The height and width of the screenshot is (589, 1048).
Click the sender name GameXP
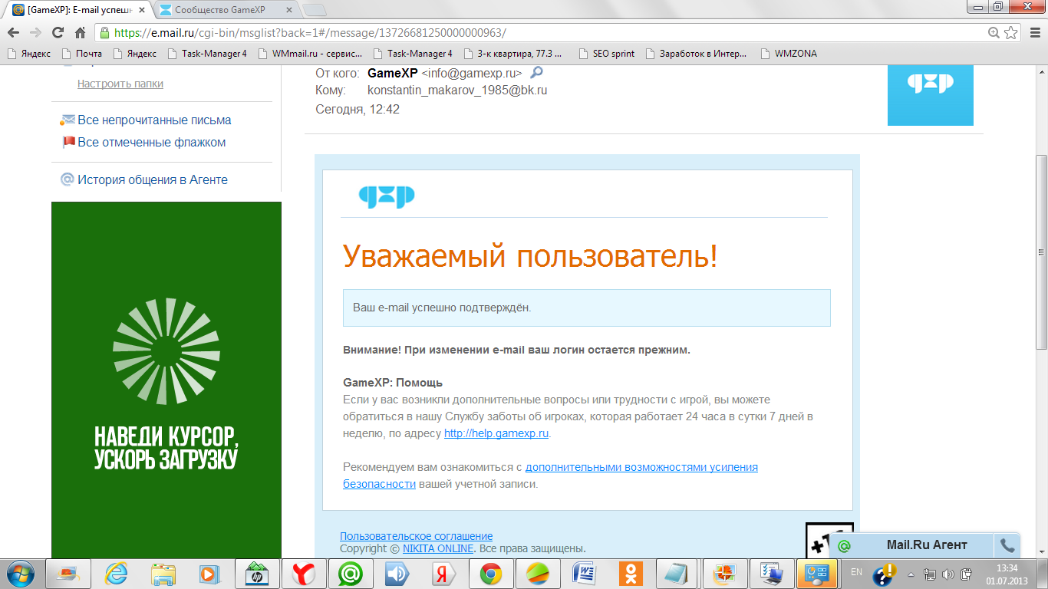click(x=393, y=73)
